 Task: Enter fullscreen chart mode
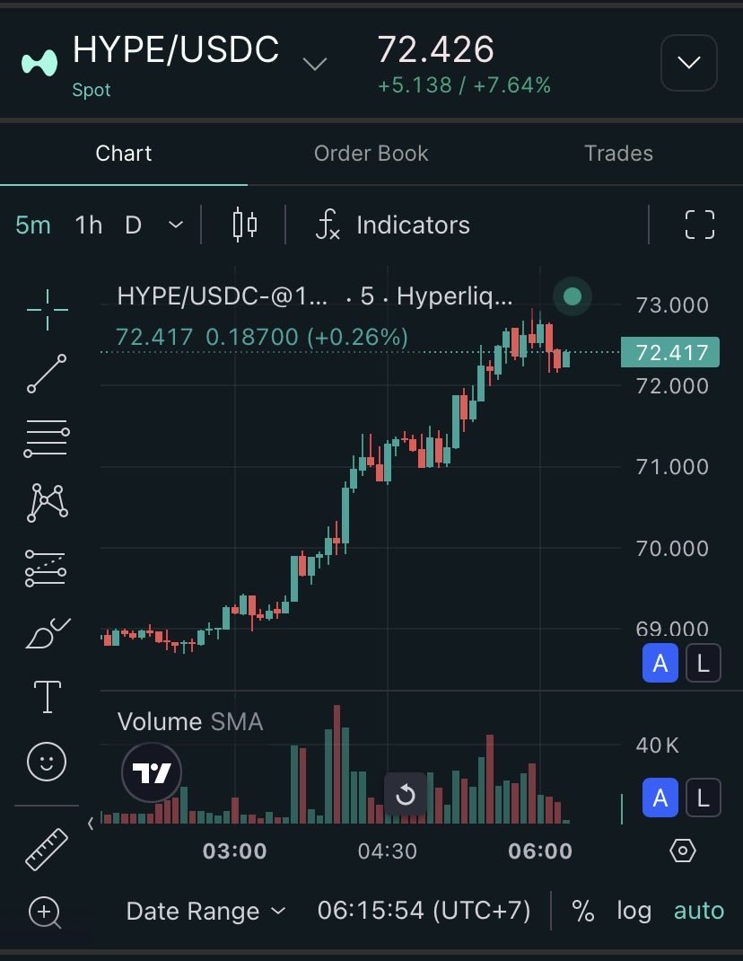(x=700, y=225)
